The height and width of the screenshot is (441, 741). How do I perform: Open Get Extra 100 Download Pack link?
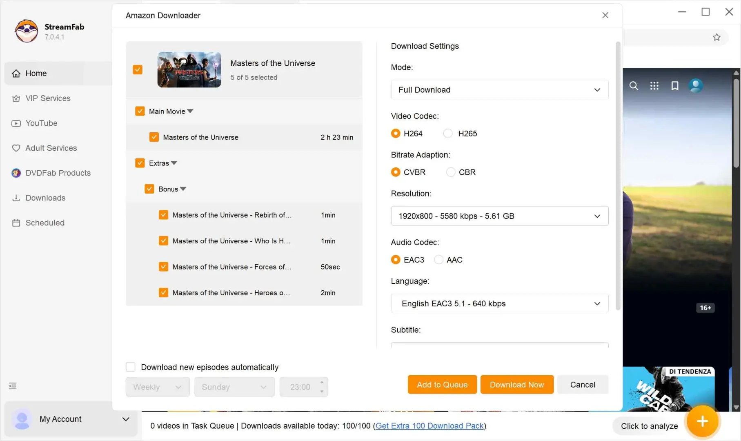click(429, 426)
